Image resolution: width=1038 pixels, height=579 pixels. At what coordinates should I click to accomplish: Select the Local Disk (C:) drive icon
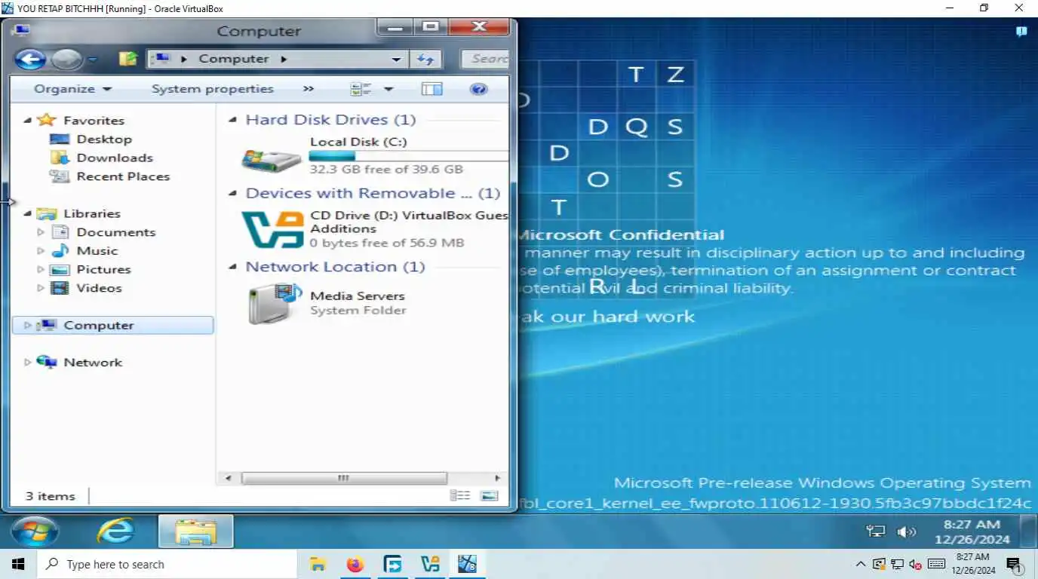pos(272,158)
